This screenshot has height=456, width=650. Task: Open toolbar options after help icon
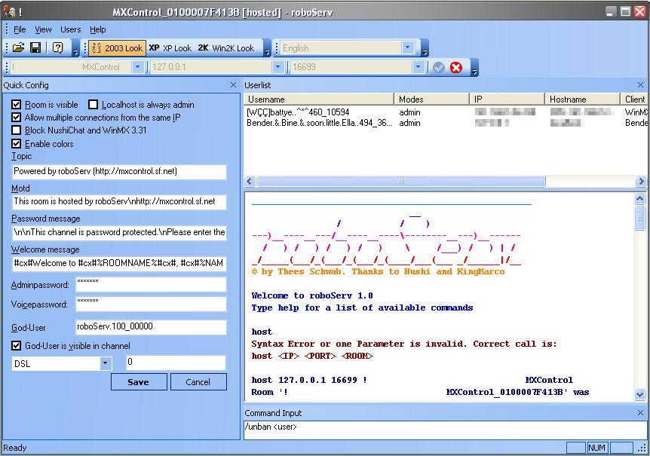click(75, 48)
